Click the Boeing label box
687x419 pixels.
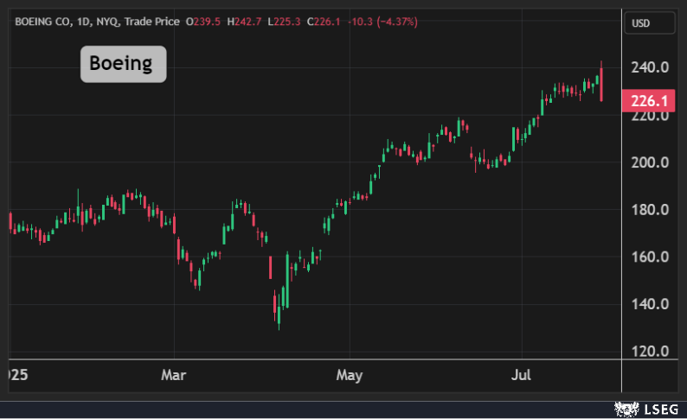[123, 64]
